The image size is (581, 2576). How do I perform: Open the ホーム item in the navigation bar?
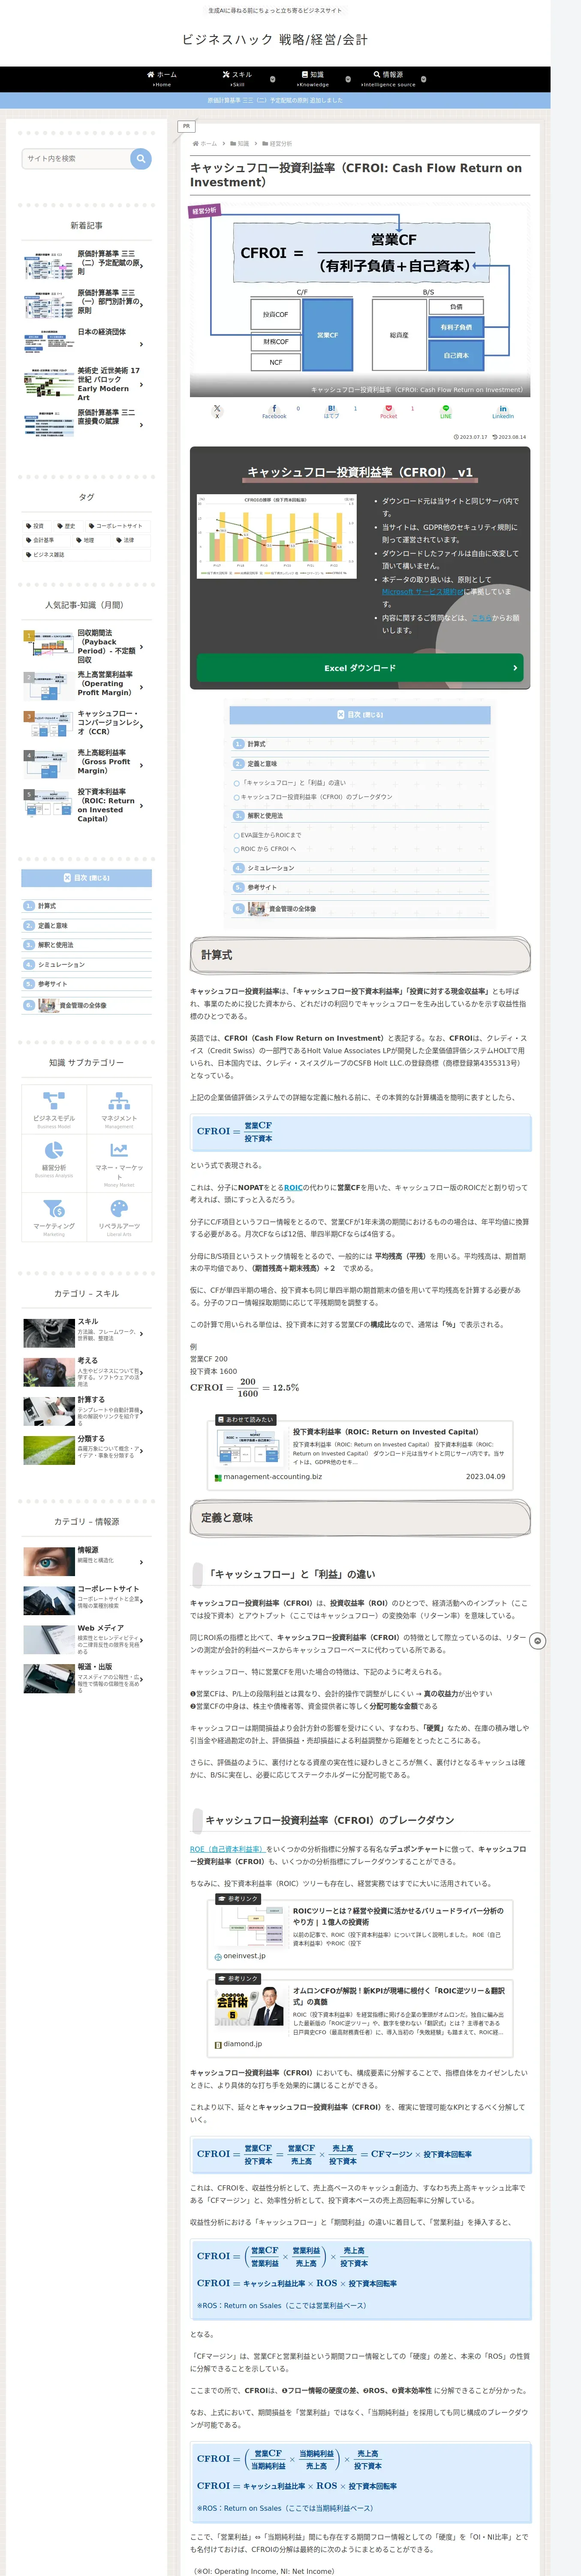point(162,78)
